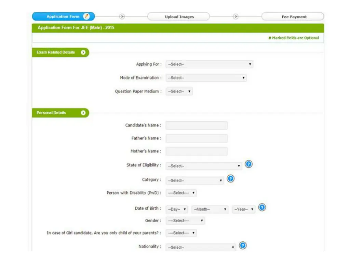Image resolution: width=350 pixels, height=263 pixels.
Task: Open the Person with Disability dropdown
Action: (181, 193)
